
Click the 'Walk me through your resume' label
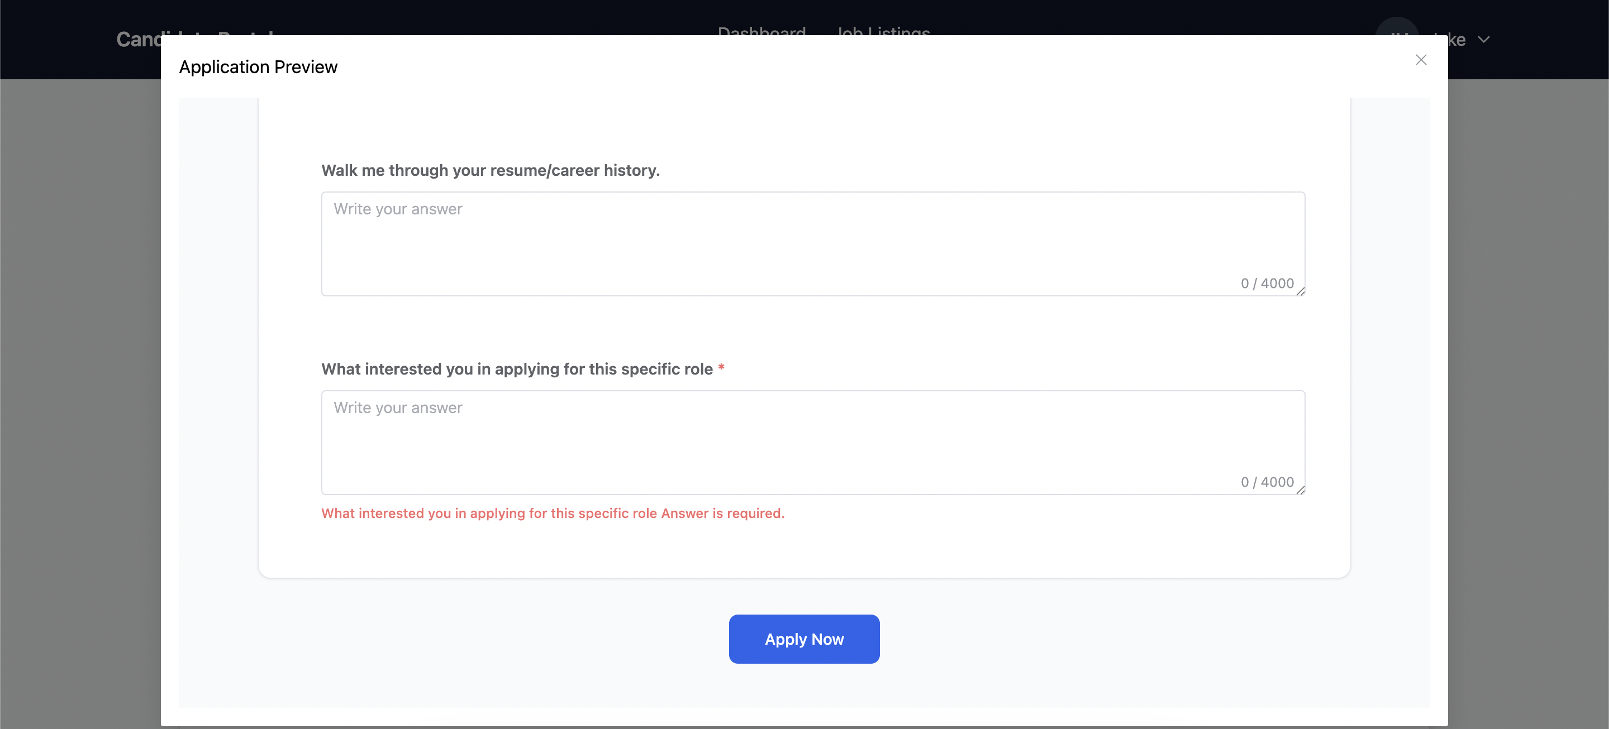point(491,170)
